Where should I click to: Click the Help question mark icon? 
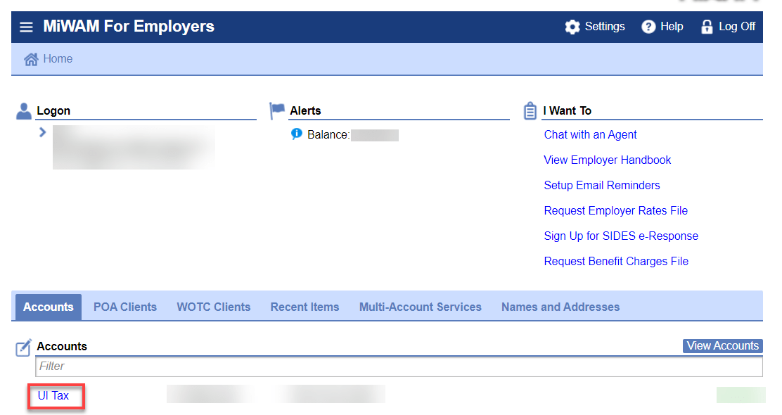pyautogui.click(x=648, y=27)
